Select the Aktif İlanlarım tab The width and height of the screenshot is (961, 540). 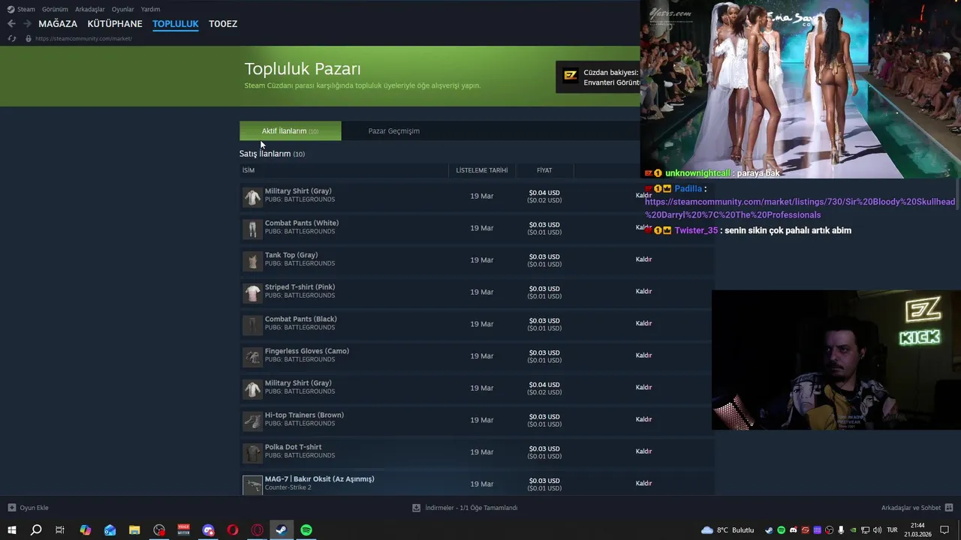pos(290,130)
